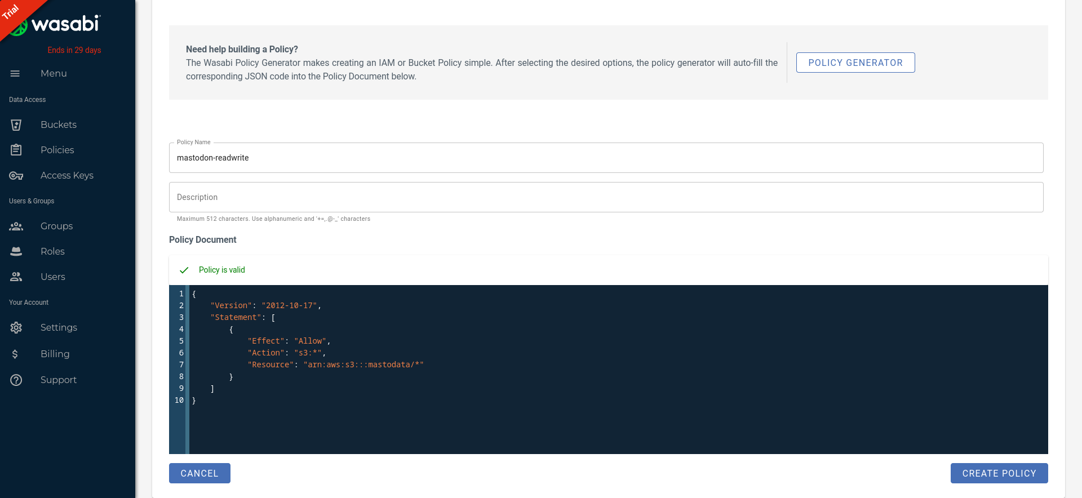This screenshot has height=498, width=1082.
Task: Click the Support question mark icon
Action: tap(16, 380)
